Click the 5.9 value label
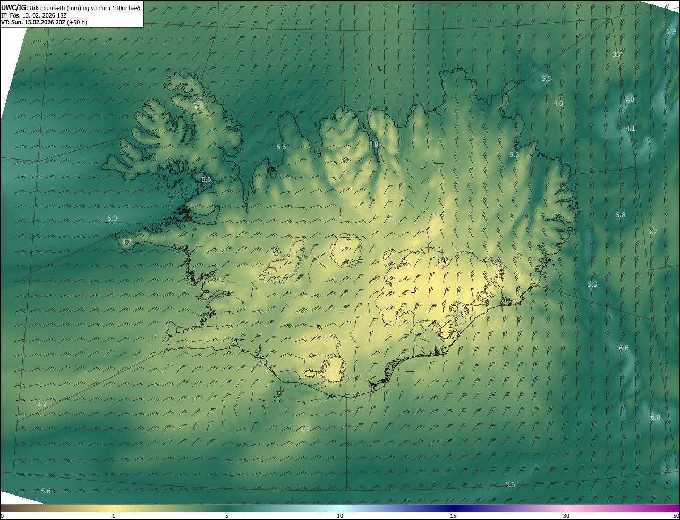680x520 pixels. [592, 284]
